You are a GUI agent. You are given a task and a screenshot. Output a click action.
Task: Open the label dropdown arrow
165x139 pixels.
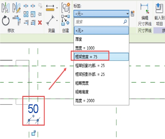[x=127, y=14]
